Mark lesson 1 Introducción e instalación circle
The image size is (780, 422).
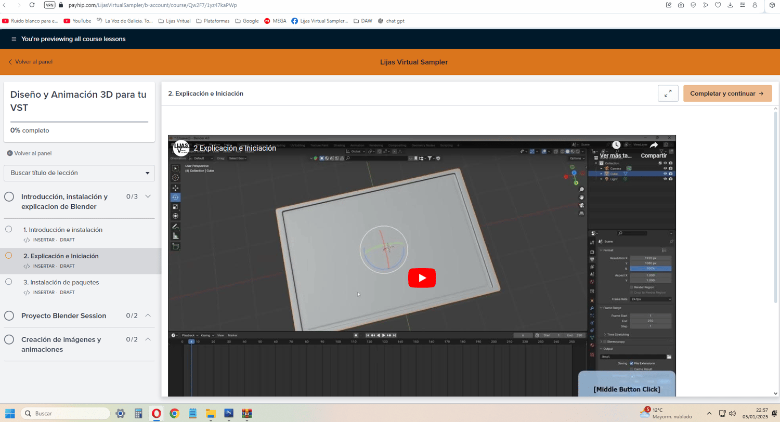pos(9,229)
